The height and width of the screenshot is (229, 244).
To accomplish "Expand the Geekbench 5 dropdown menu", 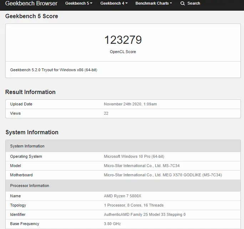I will 79,3.
